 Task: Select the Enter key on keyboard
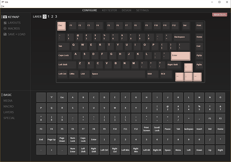pos(181,56)
